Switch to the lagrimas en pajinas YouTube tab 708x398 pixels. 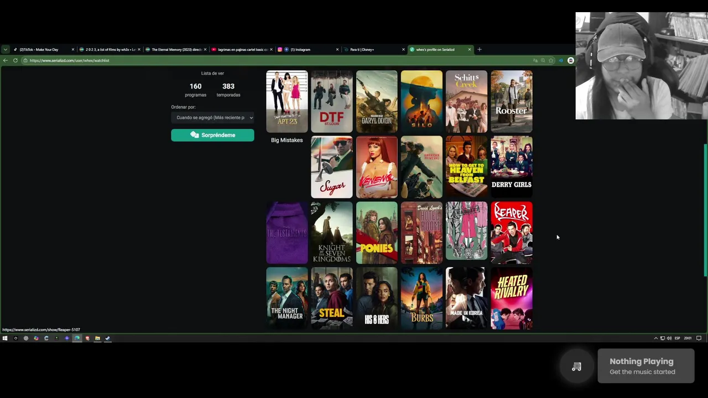[242, 50]
